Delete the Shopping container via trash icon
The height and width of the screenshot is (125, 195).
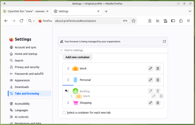click(158, 103)
